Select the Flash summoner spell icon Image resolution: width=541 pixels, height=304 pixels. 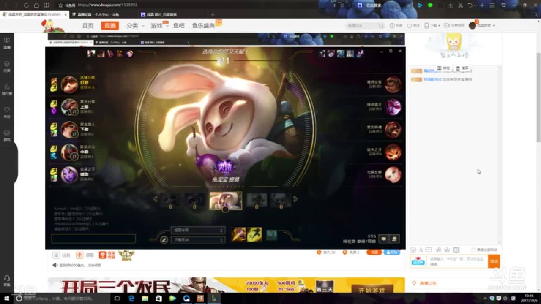(x=254, y=234)
